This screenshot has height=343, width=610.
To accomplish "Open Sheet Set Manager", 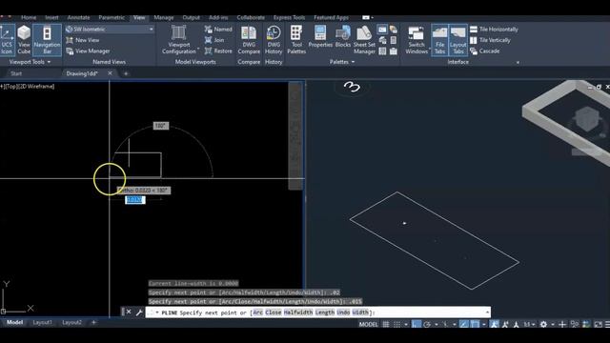I will [x=364, y=40].
